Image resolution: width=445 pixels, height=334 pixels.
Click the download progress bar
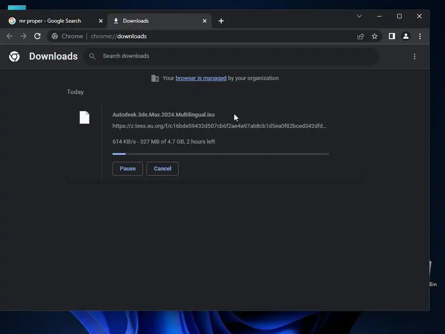click(x=221, y=154)
